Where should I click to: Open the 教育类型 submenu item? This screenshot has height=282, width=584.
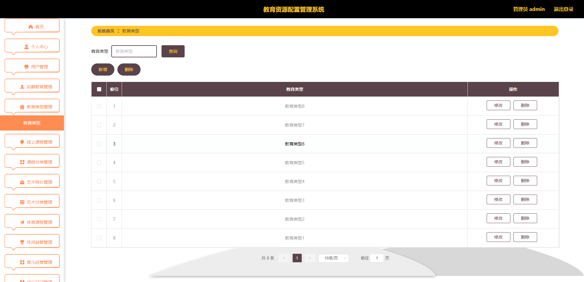32,123
